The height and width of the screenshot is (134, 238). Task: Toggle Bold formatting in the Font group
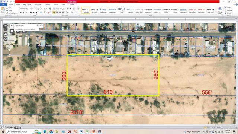pos(21,12)
